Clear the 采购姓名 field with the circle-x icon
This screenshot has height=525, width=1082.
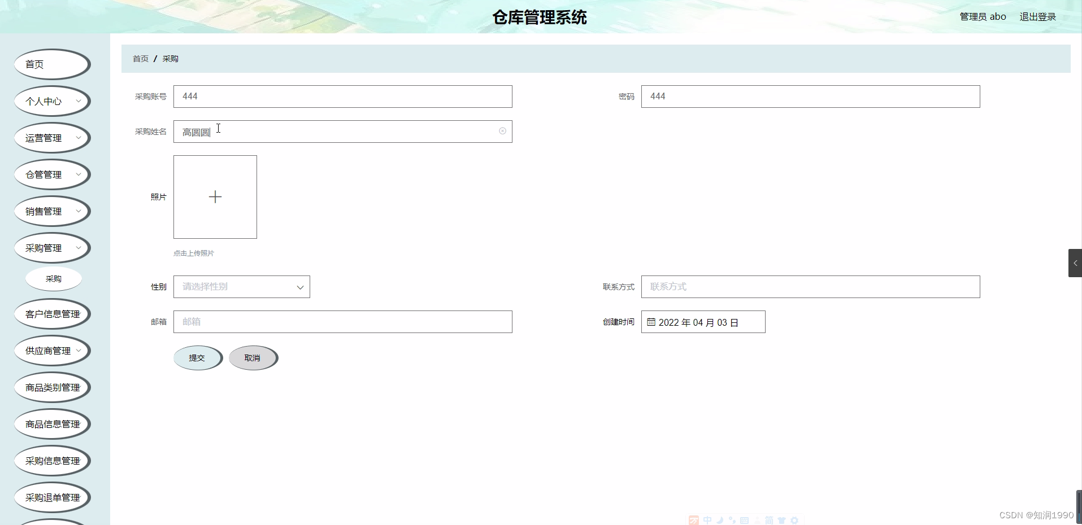coord(502,131)
